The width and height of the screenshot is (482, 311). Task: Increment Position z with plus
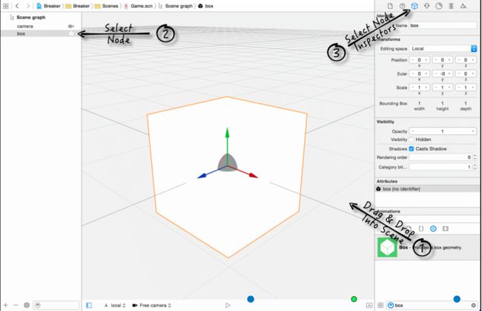coord(473,60)
